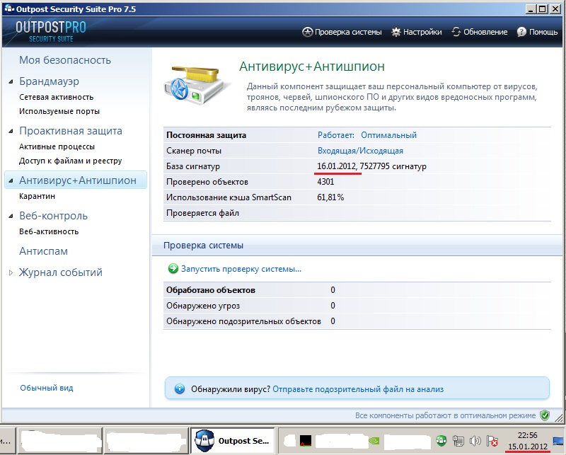566x455 pixels.
Task: Collapse the Брандмауэр section
Action: pos(11,81)
